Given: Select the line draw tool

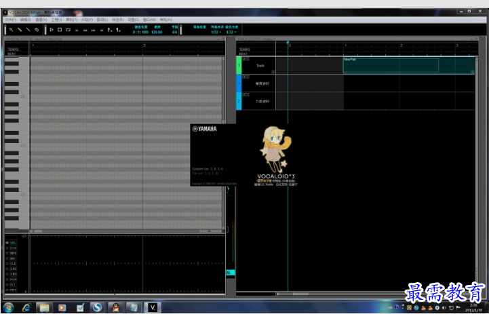Looking at the screenshot, I should 28,30.
